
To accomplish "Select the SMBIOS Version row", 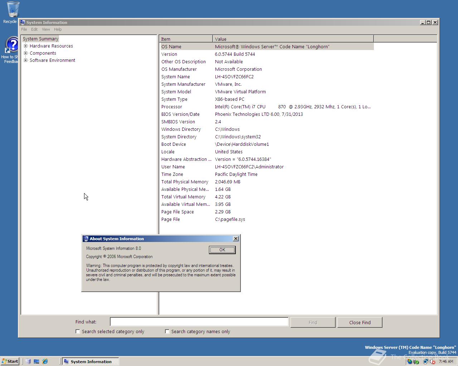I will coord(267,122).
